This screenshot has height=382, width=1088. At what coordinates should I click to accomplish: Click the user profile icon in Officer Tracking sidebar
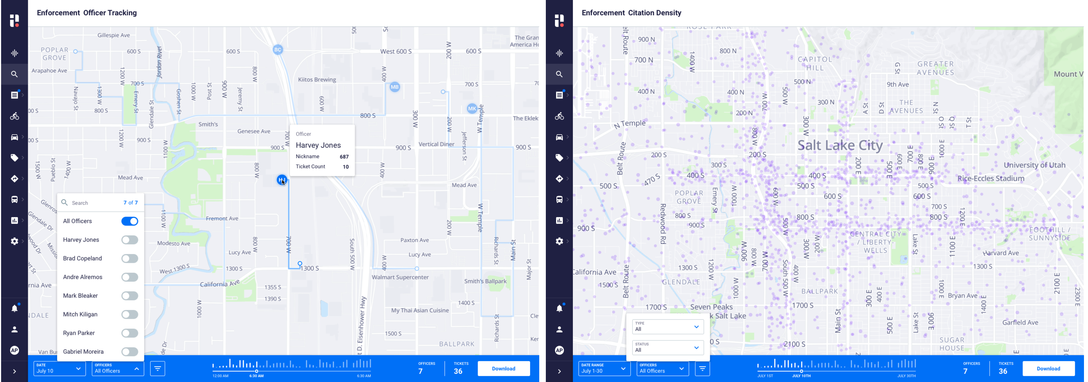(x=14, y=329)
